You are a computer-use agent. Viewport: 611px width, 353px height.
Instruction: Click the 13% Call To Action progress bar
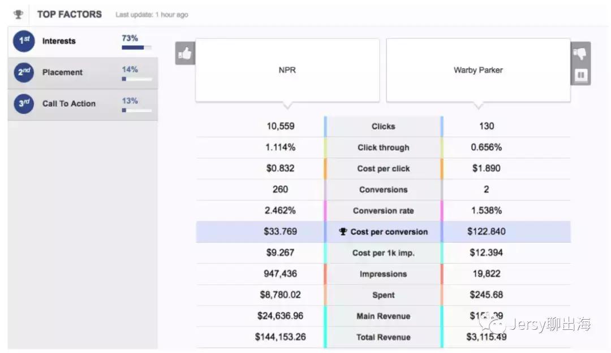pyautogui.click(x=136, y=111)
